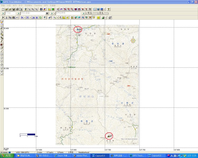Open the Print Preview icon
Screen dimensions: 198x158
click(x=21, y=9)
